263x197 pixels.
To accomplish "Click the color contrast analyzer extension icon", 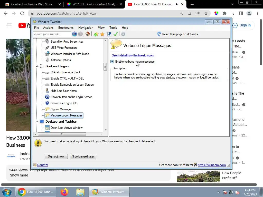I will [x=216, y=13].
